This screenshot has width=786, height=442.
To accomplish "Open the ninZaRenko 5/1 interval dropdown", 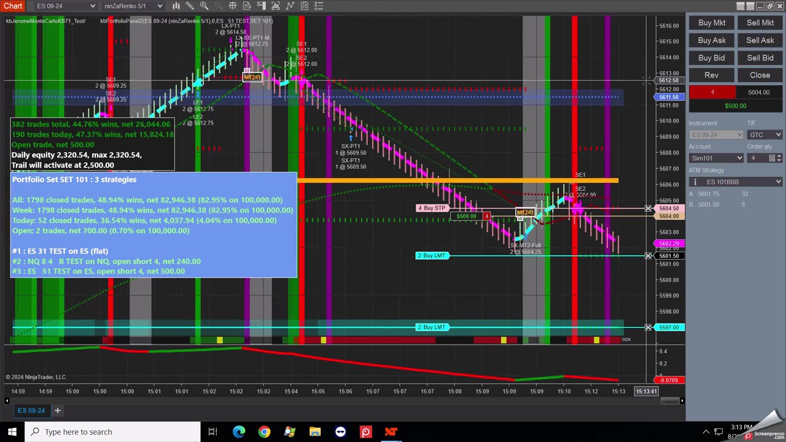I will point(133,6).
